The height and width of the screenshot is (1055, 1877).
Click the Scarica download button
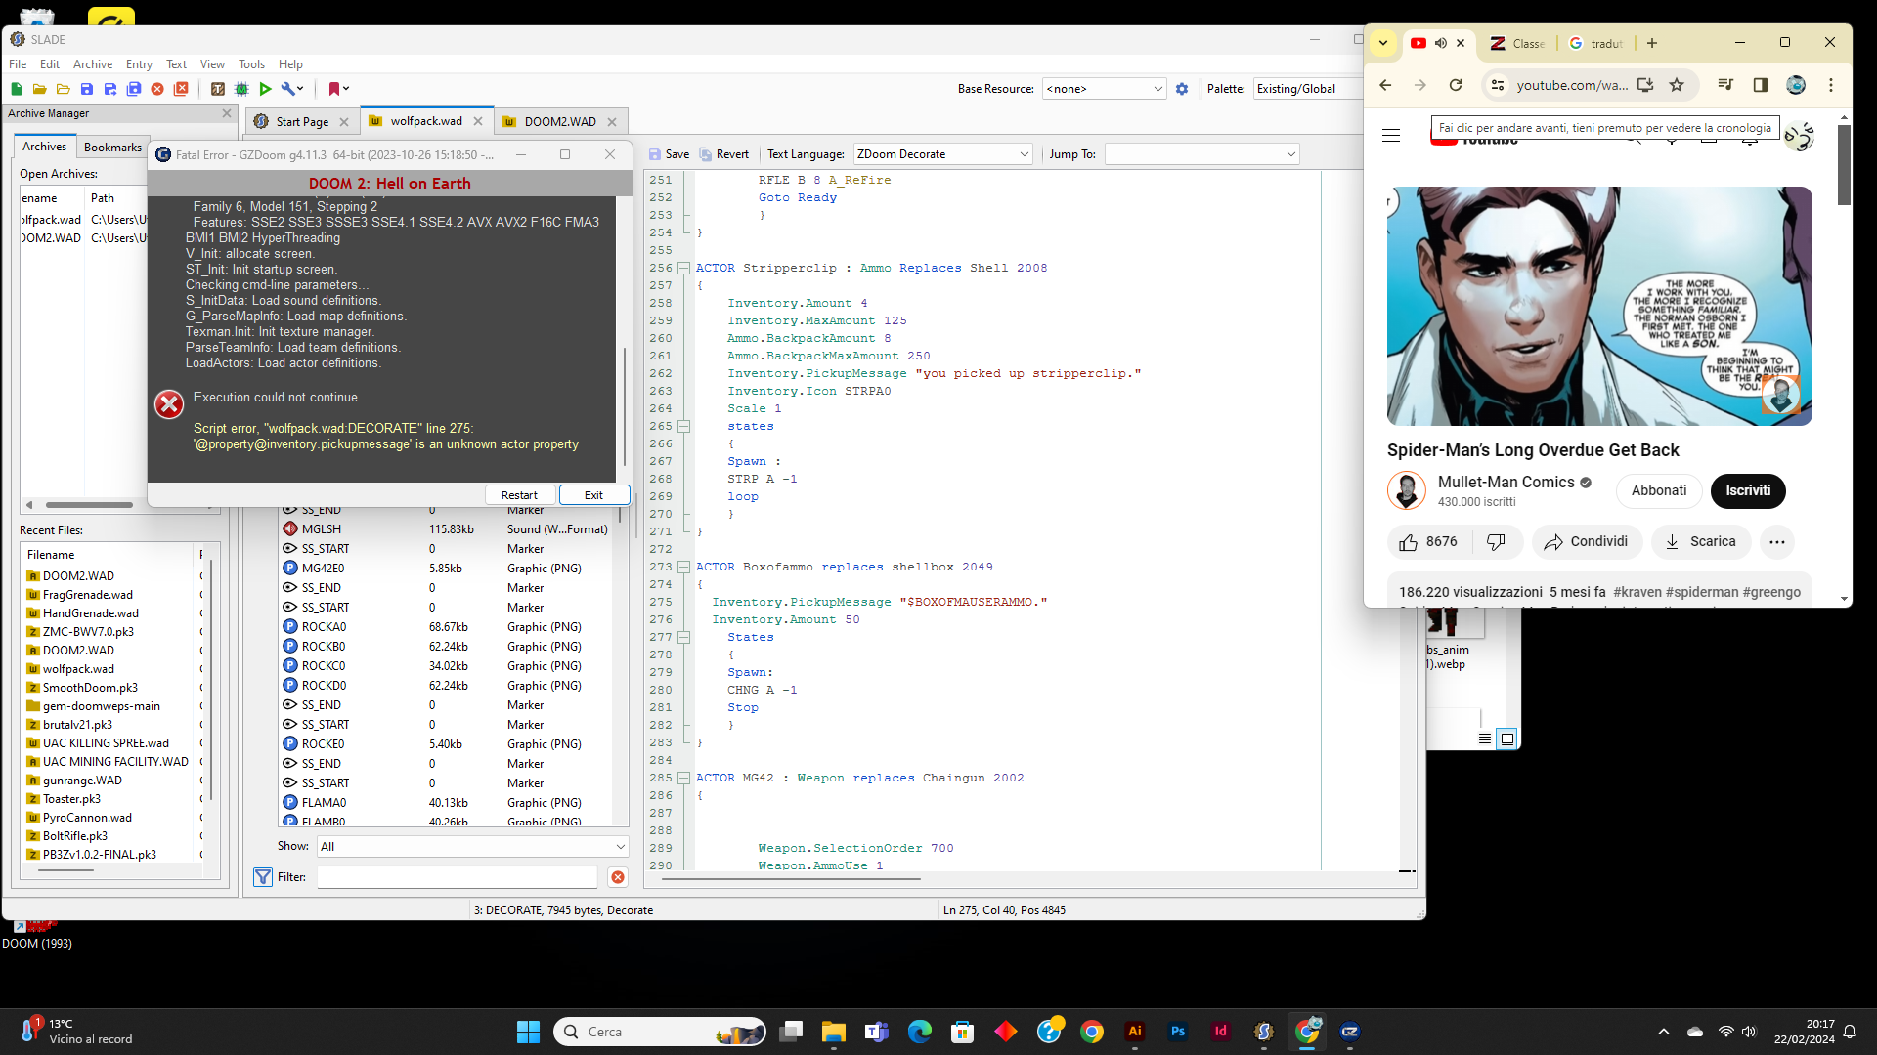coord(1701,542)
